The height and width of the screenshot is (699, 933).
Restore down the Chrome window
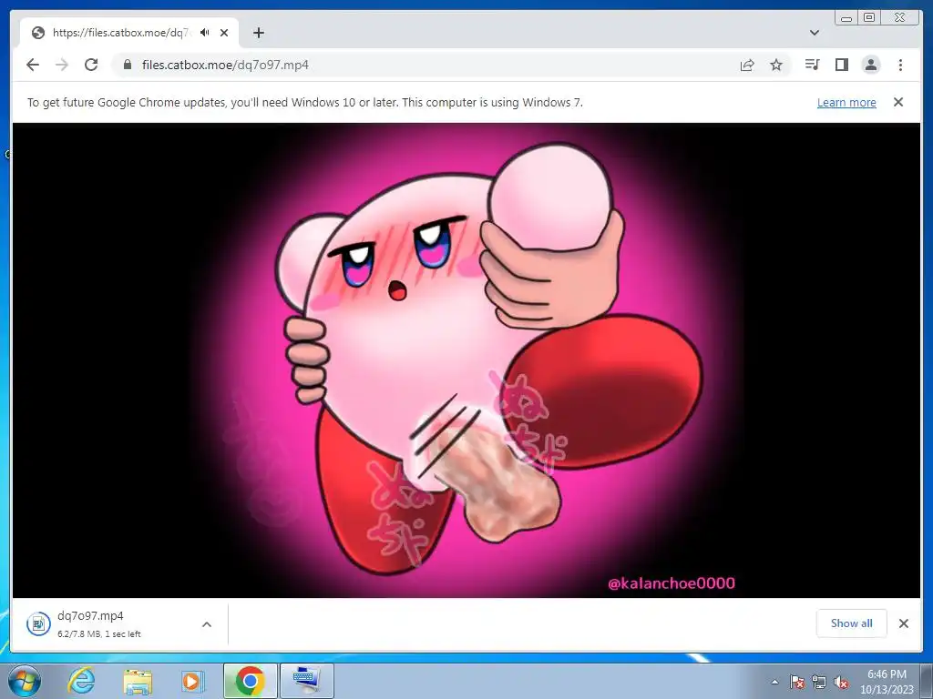[869, 18]
